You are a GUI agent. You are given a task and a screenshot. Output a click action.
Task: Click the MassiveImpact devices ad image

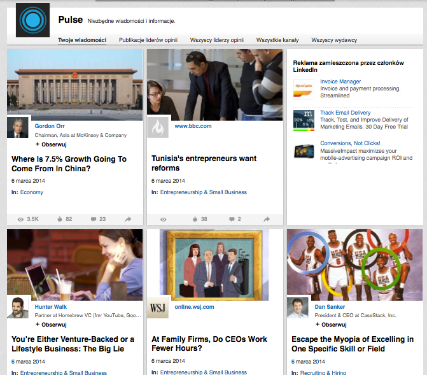304,151
